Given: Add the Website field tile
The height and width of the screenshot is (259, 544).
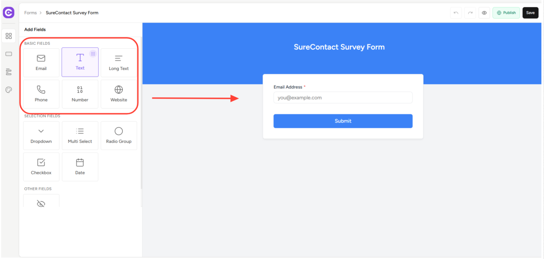Looking at the screenshot, I should pos(119,94).
